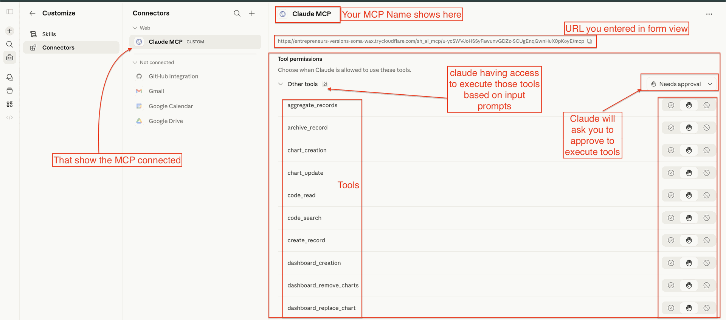Open the projects stack icon in the left rail

(10, 91)
